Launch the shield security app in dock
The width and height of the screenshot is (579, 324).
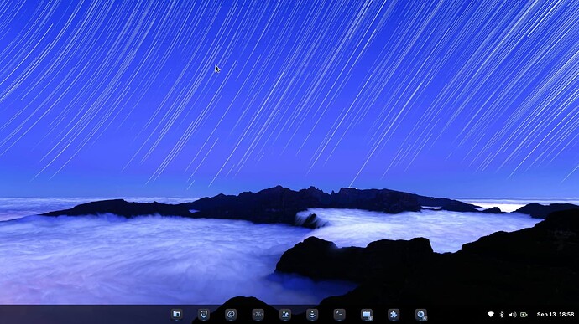coord(203,314)
